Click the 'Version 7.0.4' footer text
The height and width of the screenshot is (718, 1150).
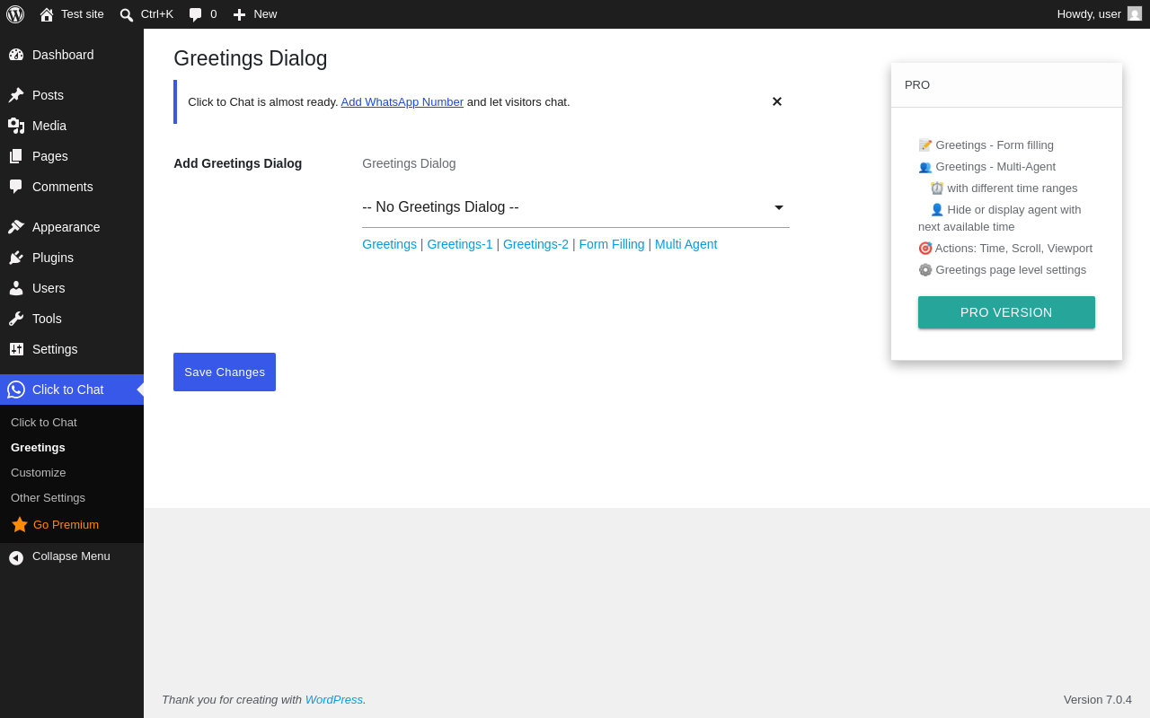(1098, 699)
